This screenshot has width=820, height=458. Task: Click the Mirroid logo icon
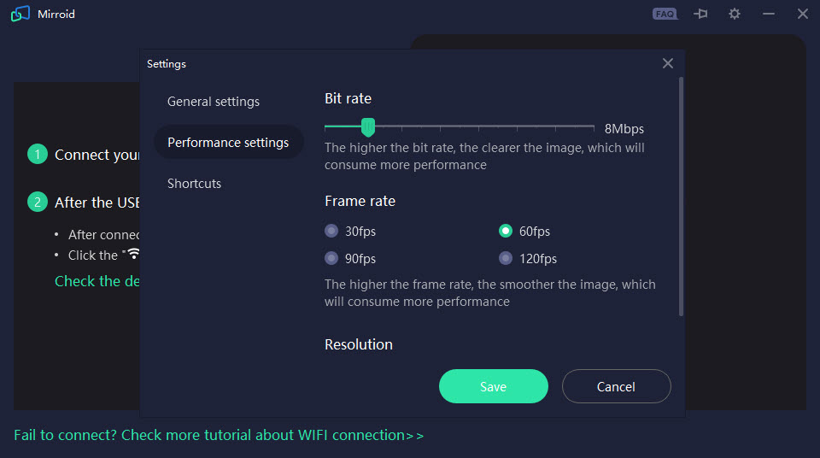tap(20, 14)
